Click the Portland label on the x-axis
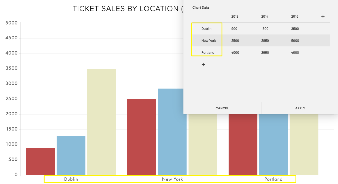Image resolution: width=338 pixels, height=184 pixels. point(274,179)
